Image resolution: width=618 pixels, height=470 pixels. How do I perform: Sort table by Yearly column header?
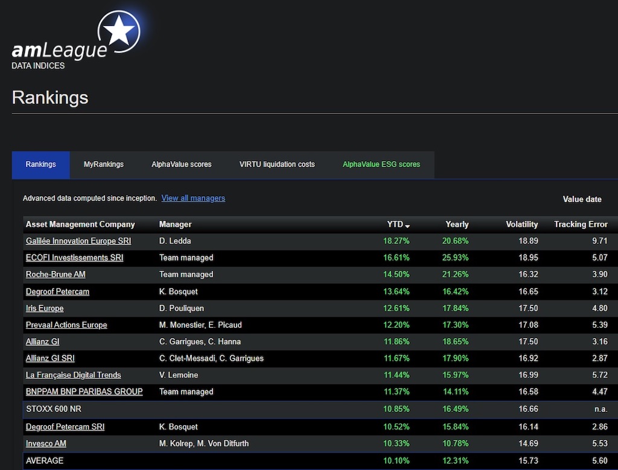[x=457, y=224]
